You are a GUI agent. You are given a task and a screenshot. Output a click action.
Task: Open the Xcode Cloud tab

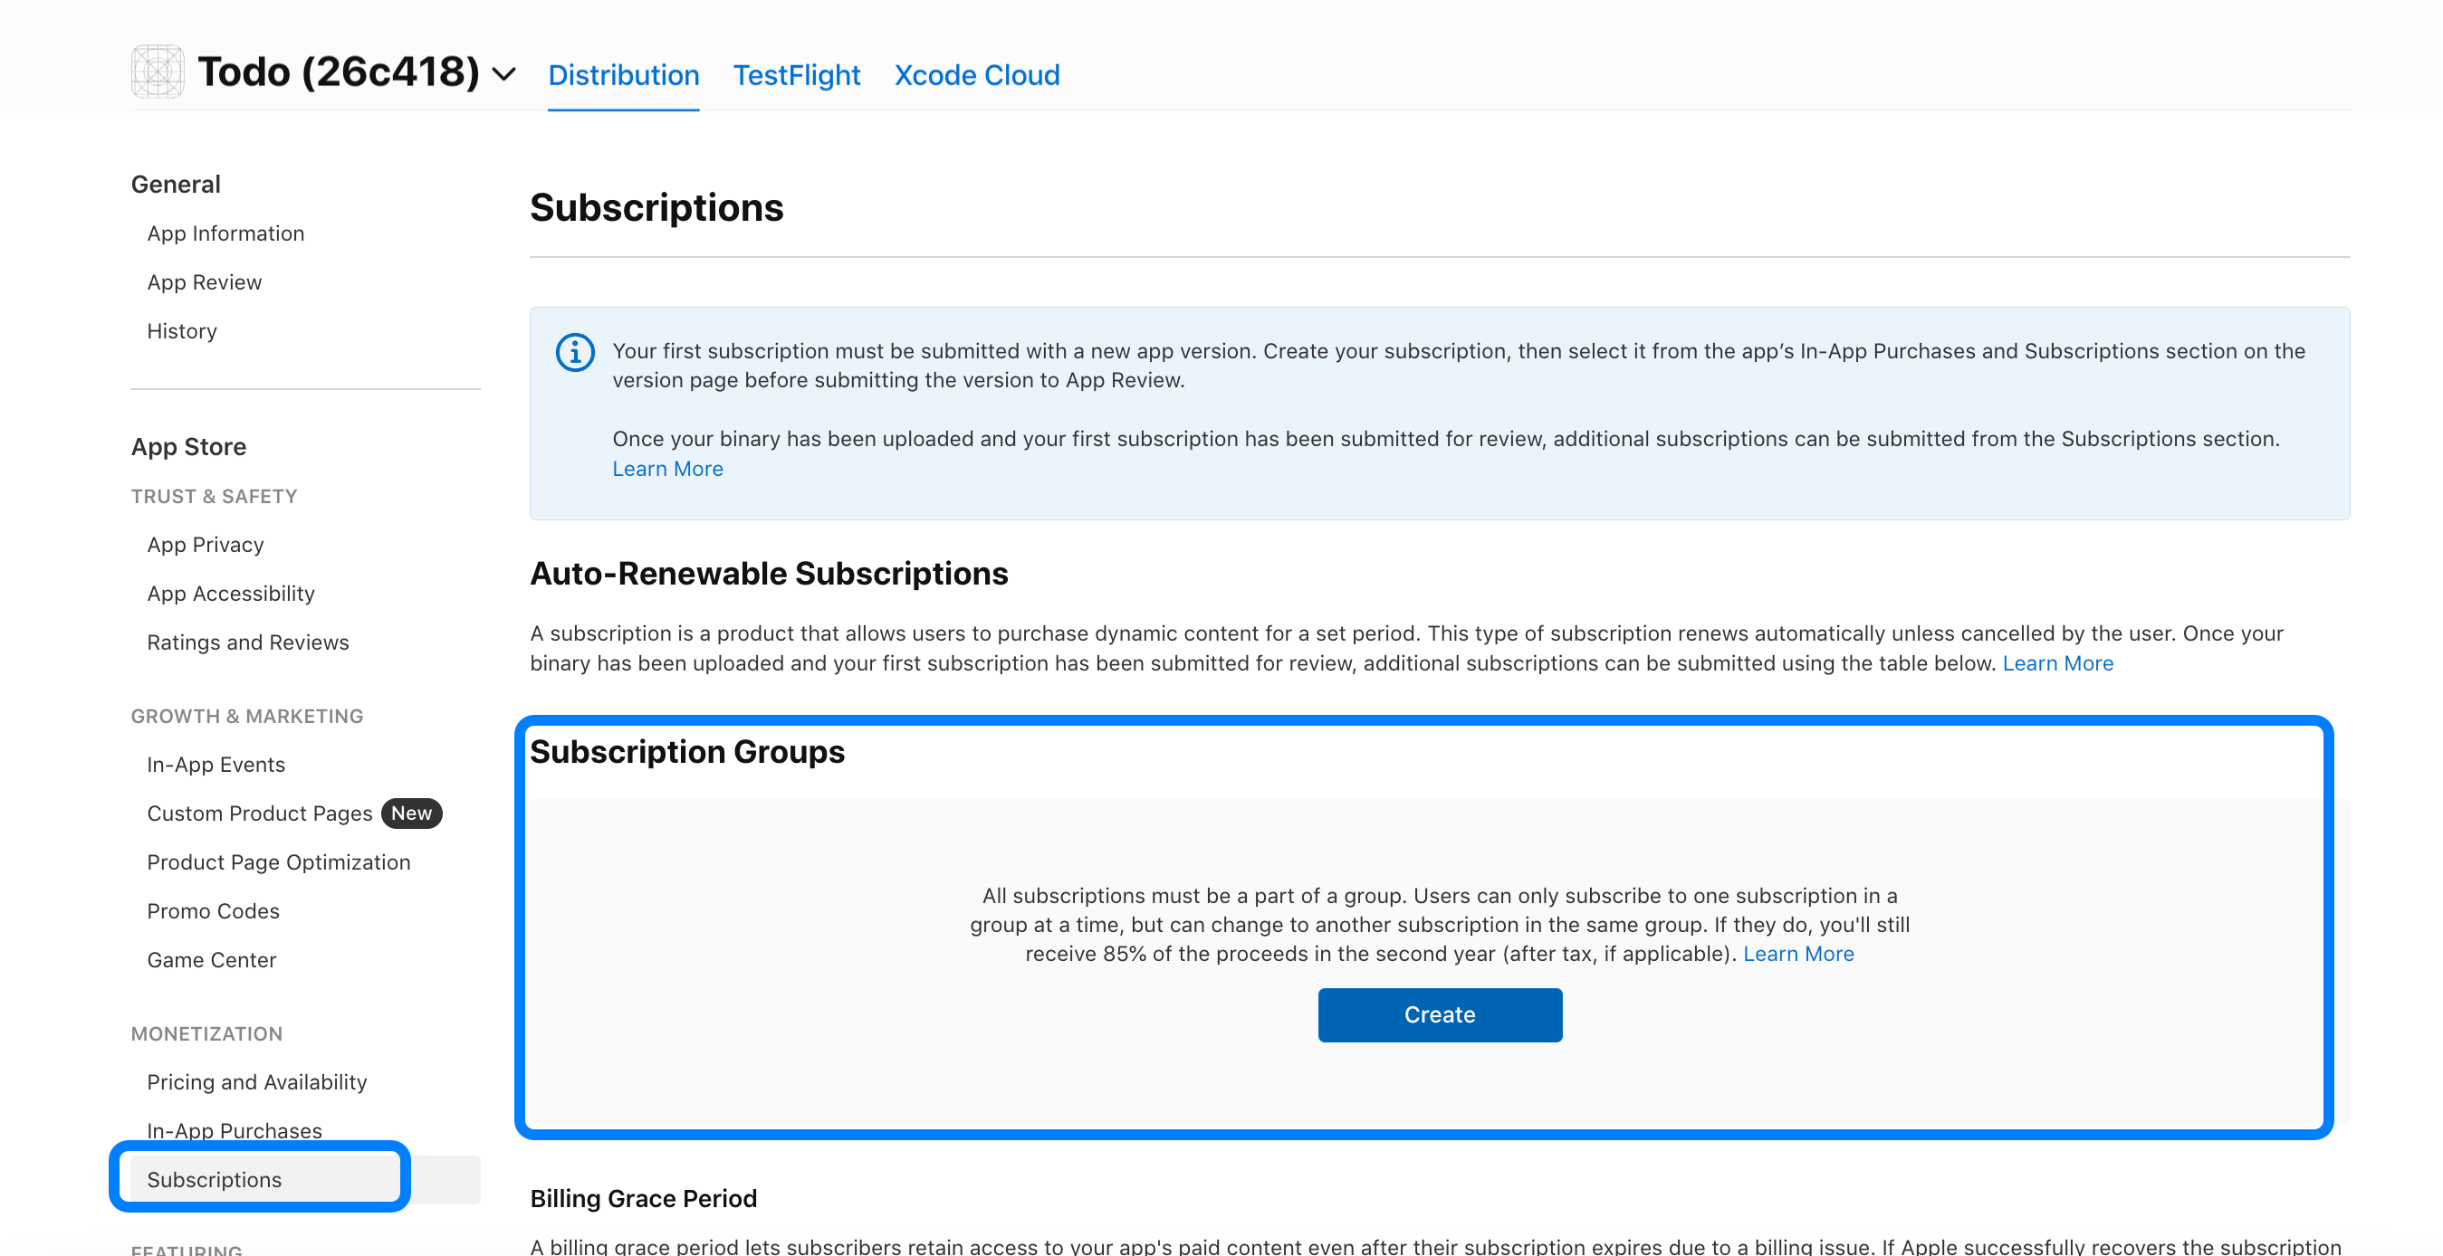[976, 75]
